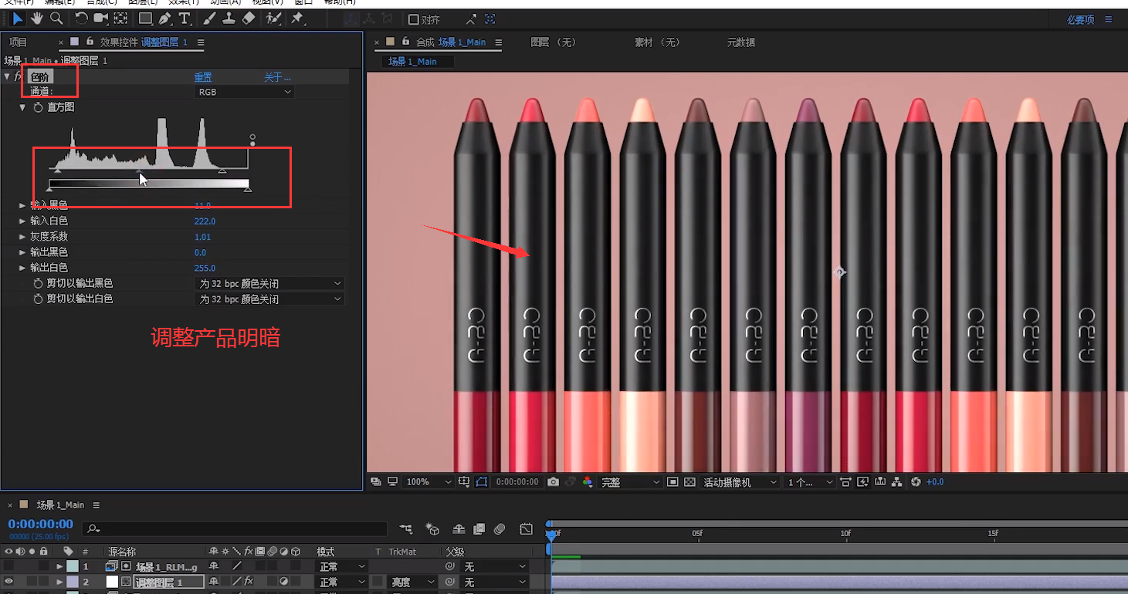Toggle mask and shape path visibility
Viewport: 1128px width, 594px height.
tap(482, 481)
